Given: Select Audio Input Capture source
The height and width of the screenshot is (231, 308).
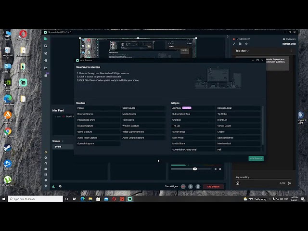Looking at the screenshot, I should click(x=98, y=138).
